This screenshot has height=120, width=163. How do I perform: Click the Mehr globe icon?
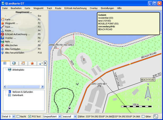[x=2, y=42]
